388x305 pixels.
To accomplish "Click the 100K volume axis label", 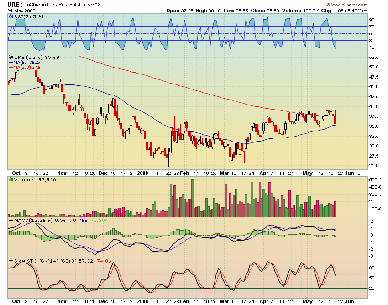I will [375, 209].
